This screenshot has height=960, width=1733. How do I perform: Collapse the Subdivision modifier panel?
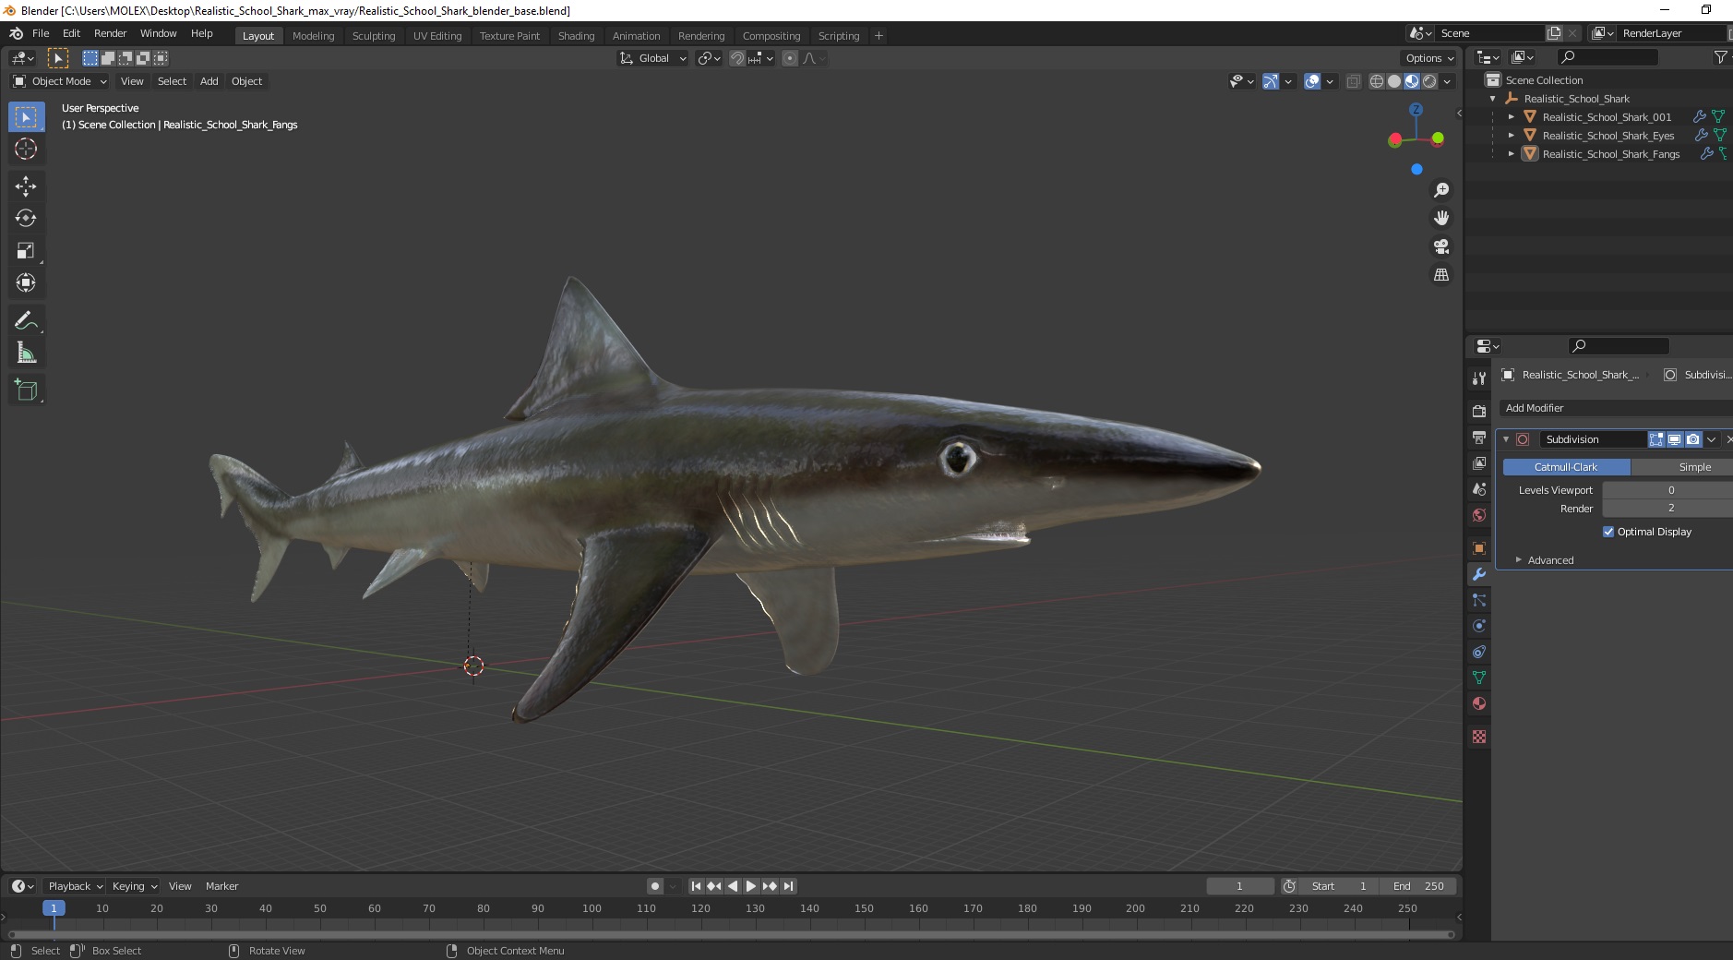click(1506, 439)
